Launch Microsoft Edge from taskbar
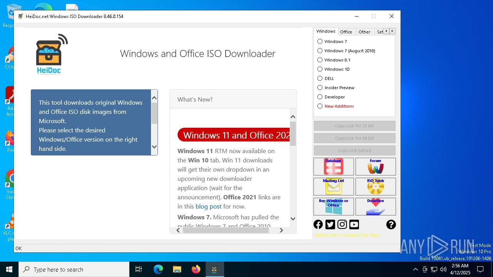 pyautogui.click(x=158, y=269)
